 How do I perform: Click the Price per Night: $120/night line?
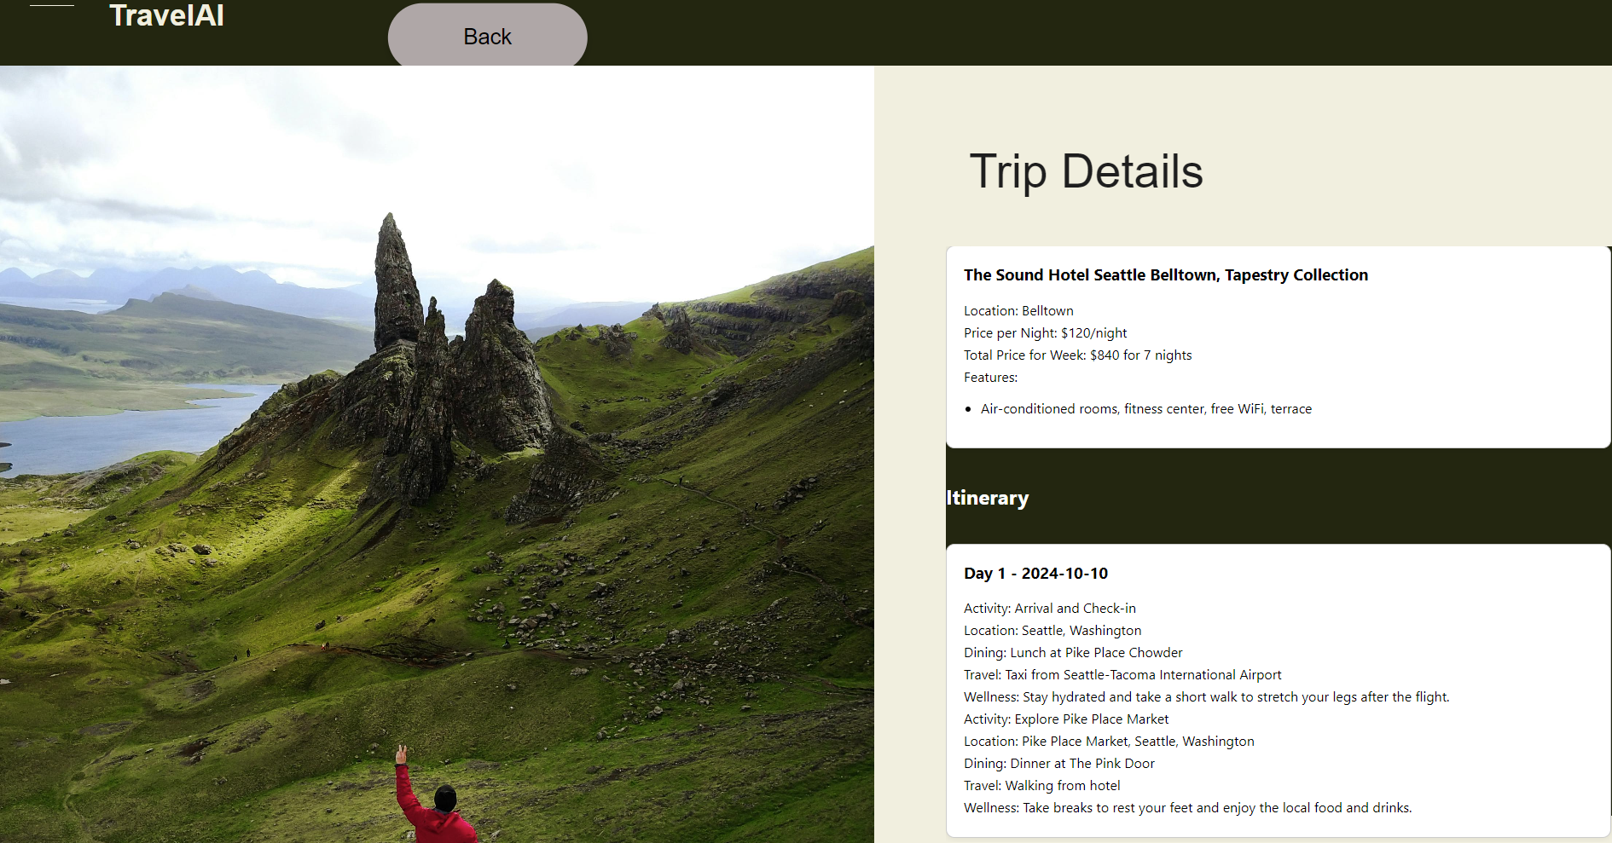coord(1045,332)
